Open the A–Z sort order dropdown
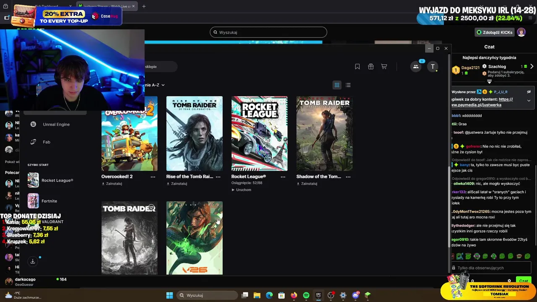The width and height of the screenshot is (537, 302). point(154,85)
